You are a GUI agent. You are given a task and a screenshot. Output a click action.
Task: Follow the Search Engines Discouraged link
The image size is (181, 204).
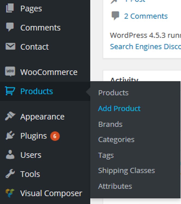click(145, 46)
